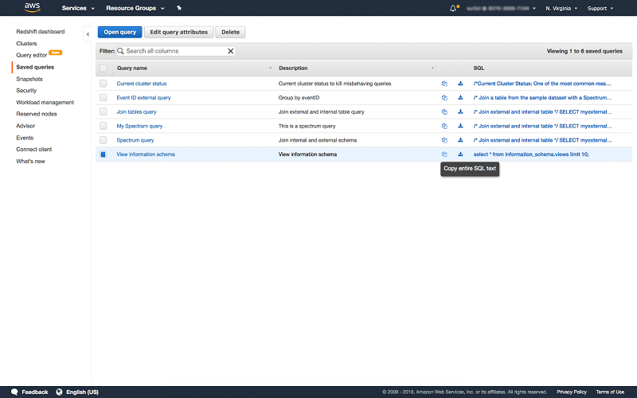Click the Feedback speech bubble icon
637x398 pixels.
[x=14, y=392]
